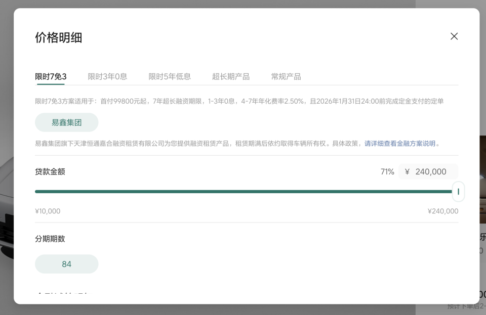Image resolution: width=486 pixels, height=315 pixels.
Task: Open the 超长期产品 tab
Action: click(231, 76)
